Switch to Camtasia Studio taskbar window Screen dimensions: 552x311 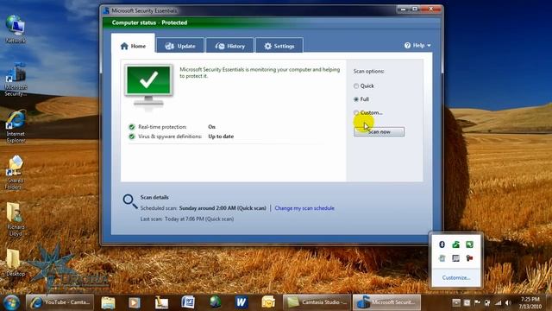[317, 302]
